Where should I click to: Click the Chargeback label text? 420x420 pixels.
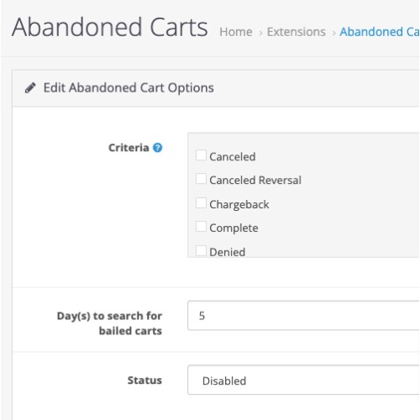pyautogui.click(x=239, y=205)
